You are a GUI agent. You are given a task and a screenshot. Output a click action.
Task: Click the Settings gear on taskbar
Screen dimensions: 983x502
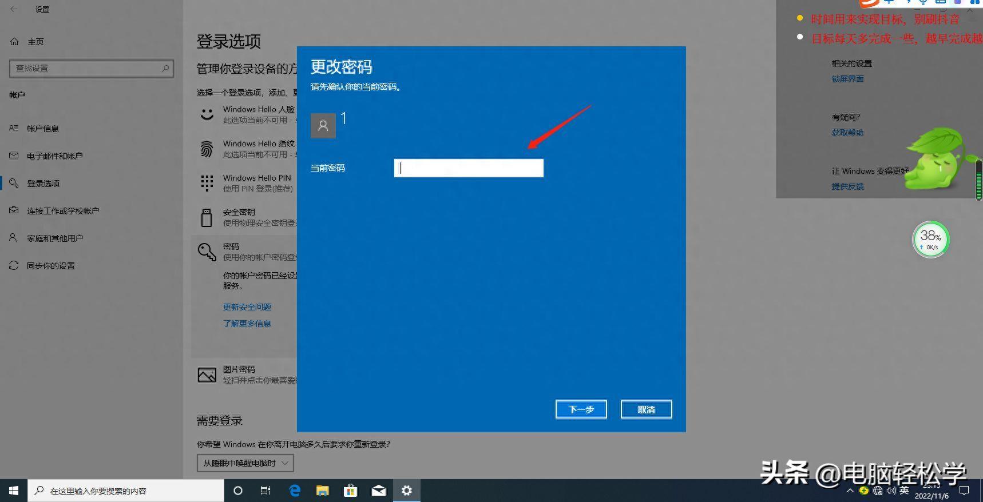click(406, 491)
